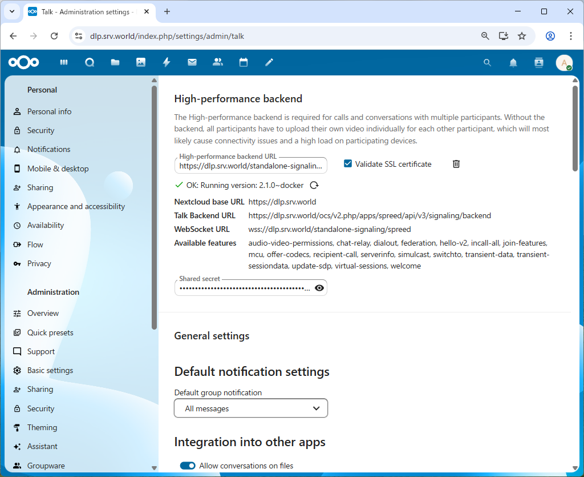Open the Files app icon
The image size is (584, 477).
pos(115,62)
